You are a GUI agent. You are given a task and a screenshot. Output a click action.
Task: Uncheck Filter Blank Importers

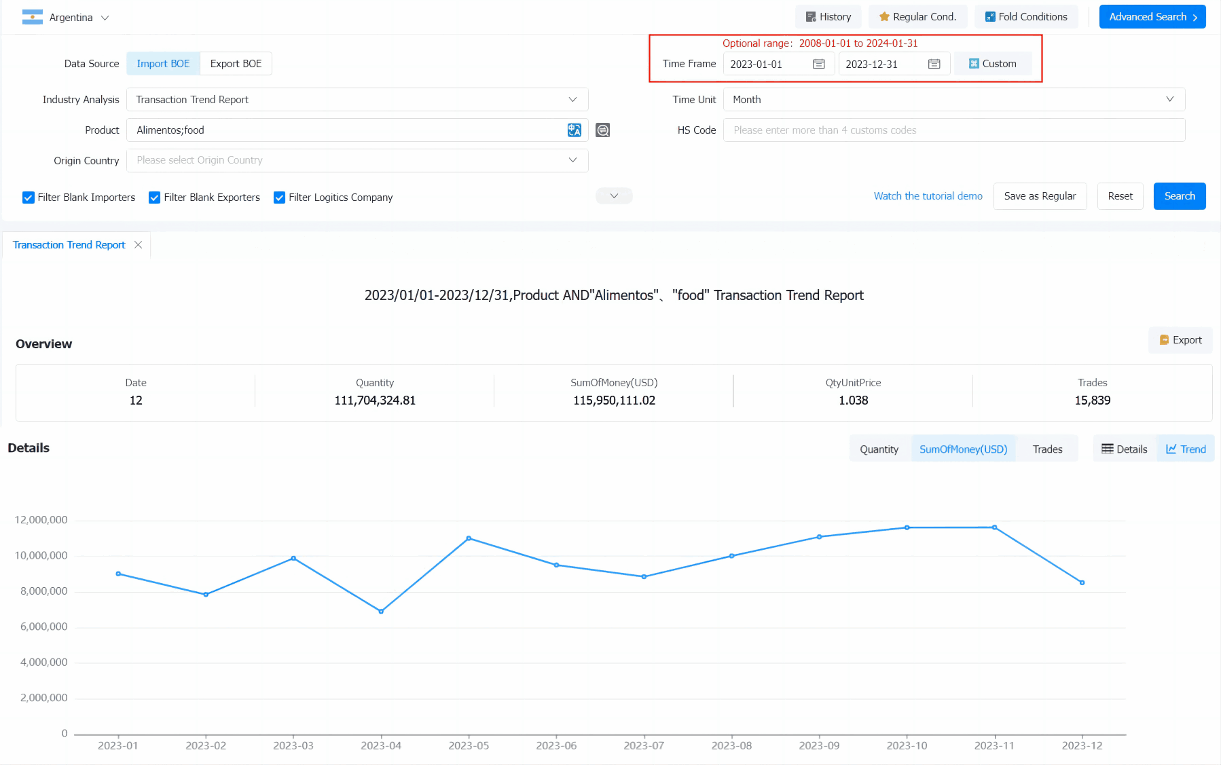(x=29, y=198)
